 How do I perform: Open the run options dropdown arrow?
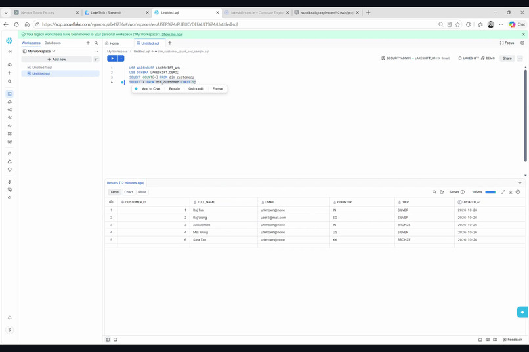pos(121,58)
